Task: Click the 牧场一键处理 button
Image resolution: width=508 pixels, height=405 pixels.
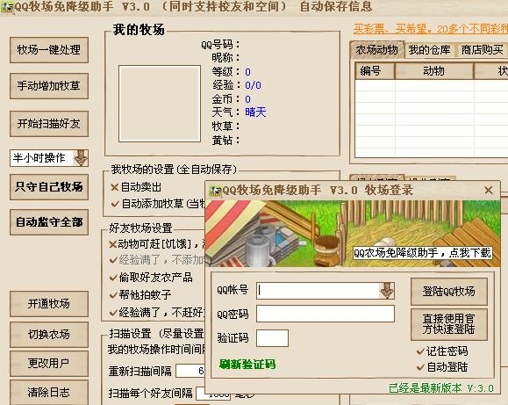Action: pos(49,50)
